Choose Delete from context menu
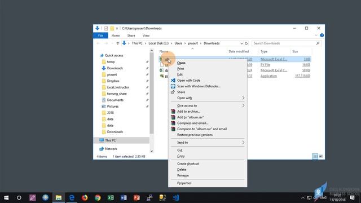This screenshot has height=203, width=361. point(182,170)
